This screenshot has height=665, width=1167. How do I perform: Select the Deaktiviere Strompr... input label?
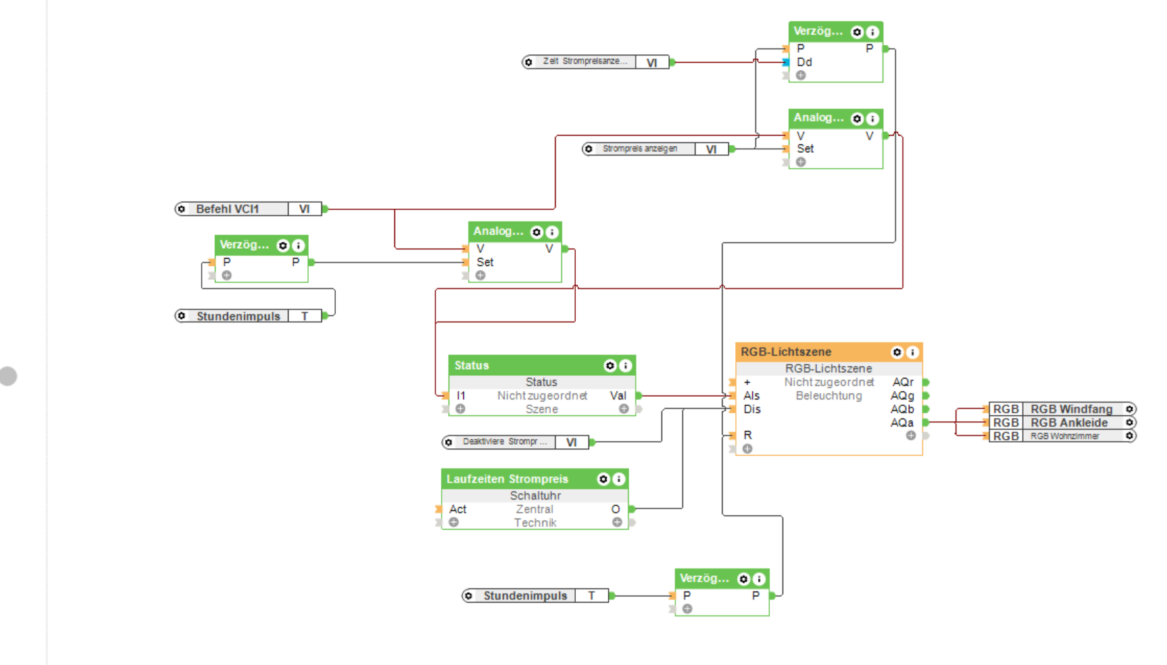pyautogui.click(x=505, y=442)
